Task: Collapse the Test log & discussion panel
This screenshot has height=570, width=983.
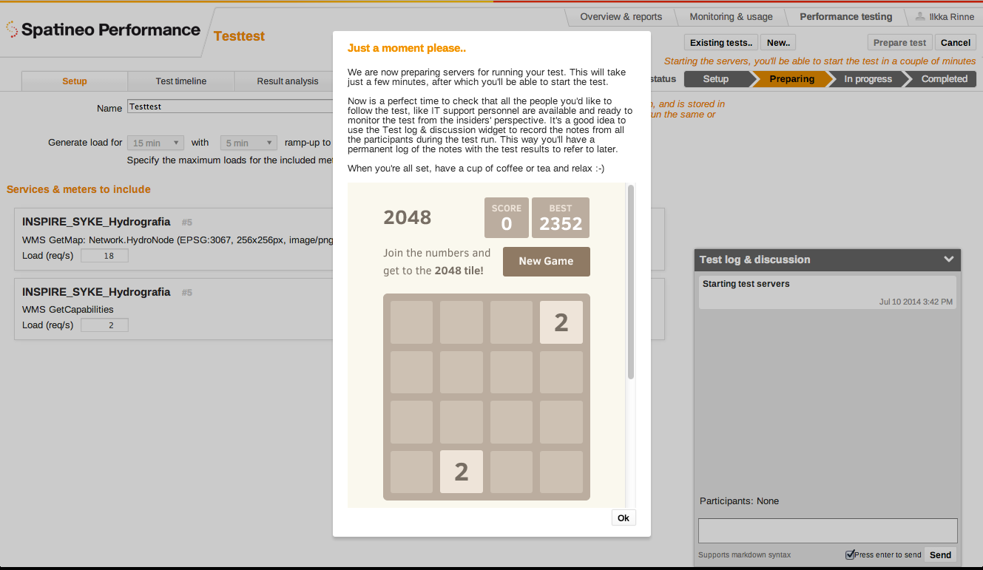Action: tap(948, 259)
